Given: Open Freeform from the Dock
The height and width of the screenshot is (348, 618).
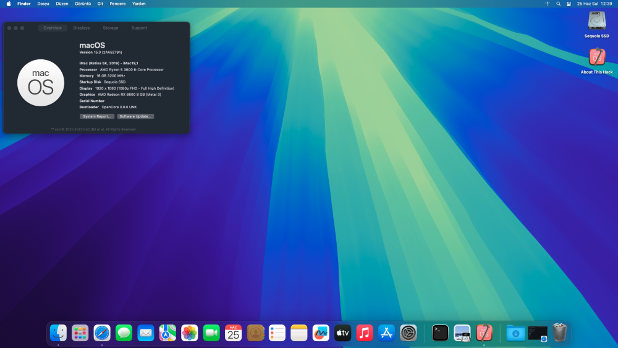Looking at the screenshot, I should coord(321,333).
